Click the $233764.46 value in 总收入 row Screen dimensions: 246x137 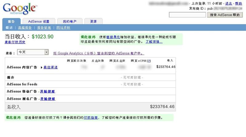click(162, 107)
